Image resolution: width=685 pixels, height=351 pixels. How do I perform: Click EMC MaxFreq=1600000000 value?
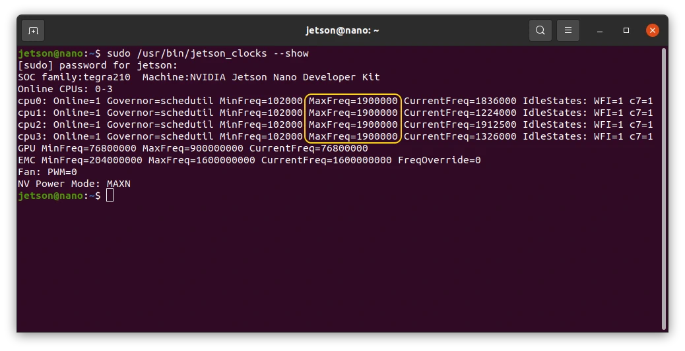(x=202, y=160)
